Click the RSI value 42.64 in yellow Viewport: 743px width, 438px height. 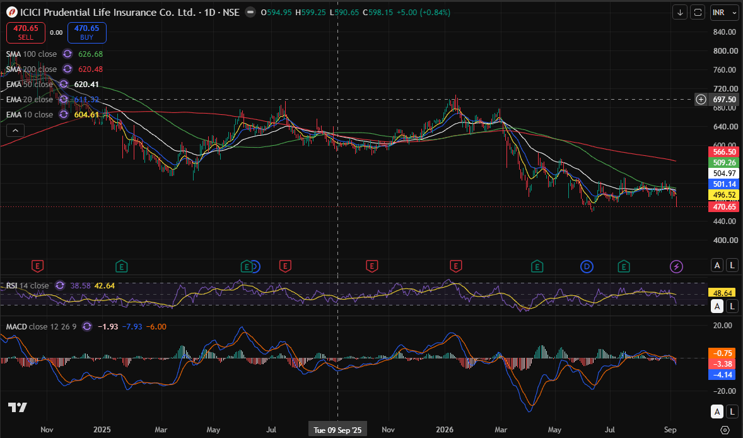click(x=105, y=285)
